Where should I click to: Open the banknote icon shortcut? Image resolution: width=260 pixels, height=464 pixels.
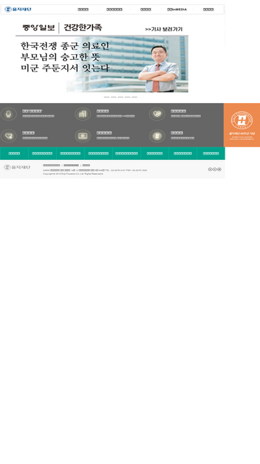point(83,136)
